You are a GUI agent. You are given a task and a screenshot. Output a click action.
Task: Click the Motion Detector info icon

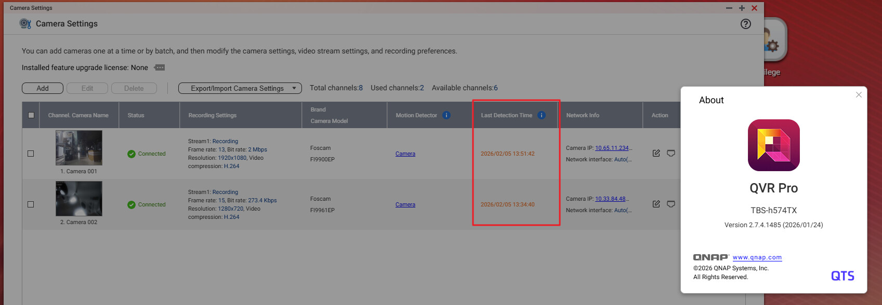[x=446, y=115]
